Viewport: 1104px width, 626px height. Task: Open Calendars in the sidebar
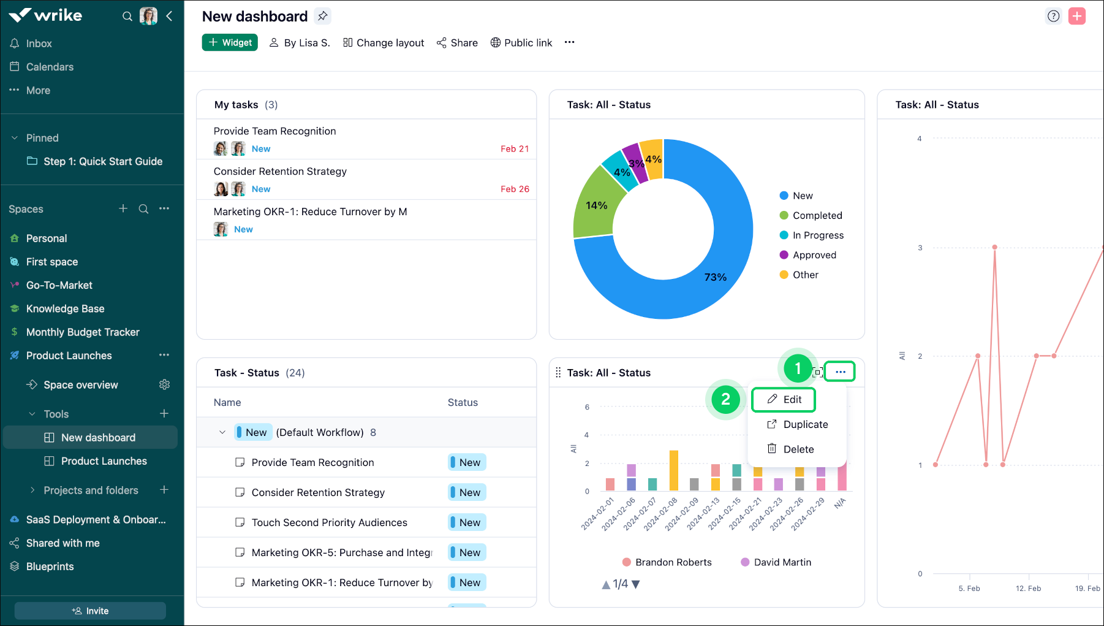click(x=50, y=66)
